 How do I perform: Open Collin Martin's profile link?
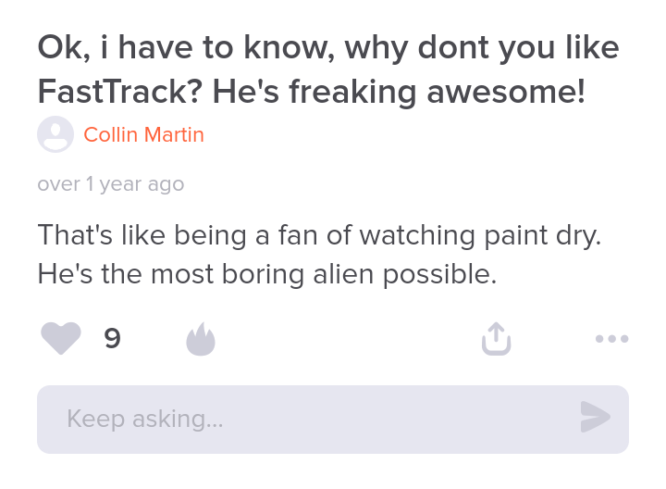coord(143,135)
